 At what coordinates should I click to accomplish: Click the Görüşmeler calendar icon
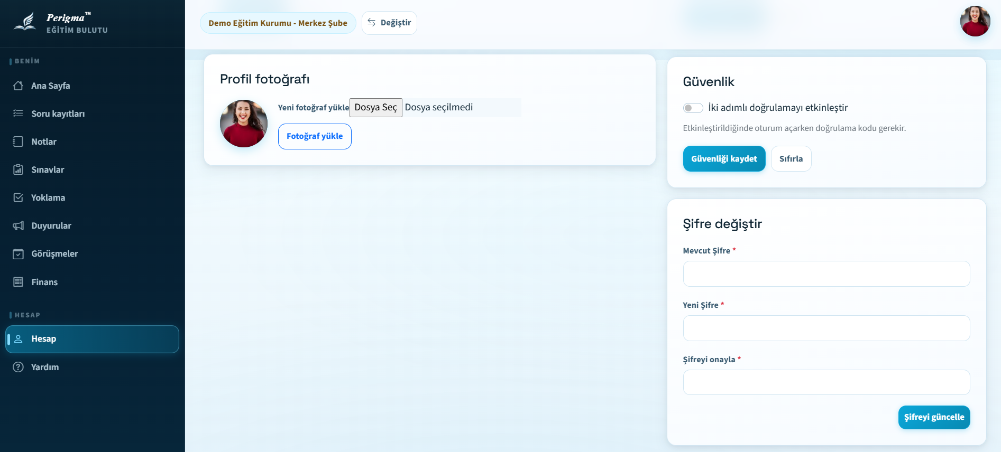(19, 254)
